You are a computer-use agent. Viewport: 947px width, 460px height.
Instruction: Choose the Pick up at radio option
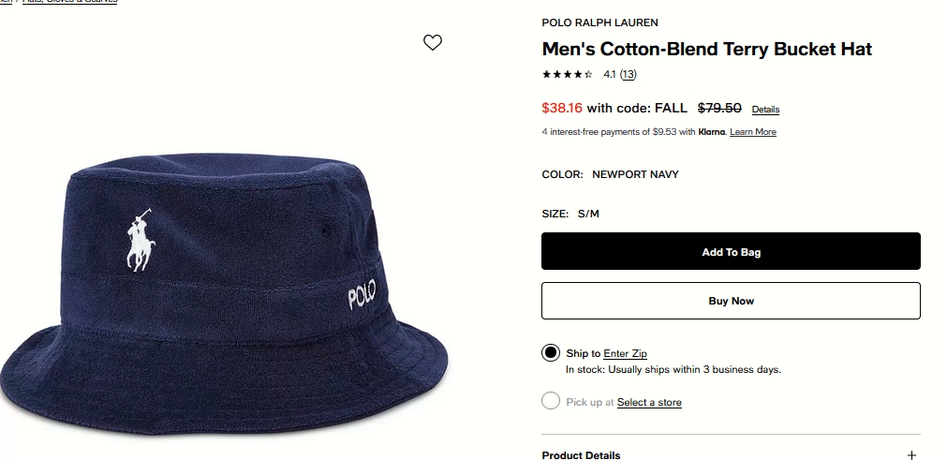tap(551, 402)
